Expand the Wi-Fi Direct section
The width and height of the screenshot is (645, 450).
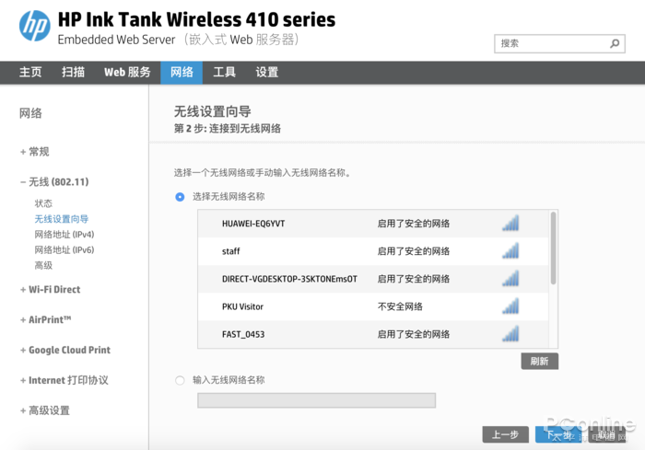click(x=50, y=289)
